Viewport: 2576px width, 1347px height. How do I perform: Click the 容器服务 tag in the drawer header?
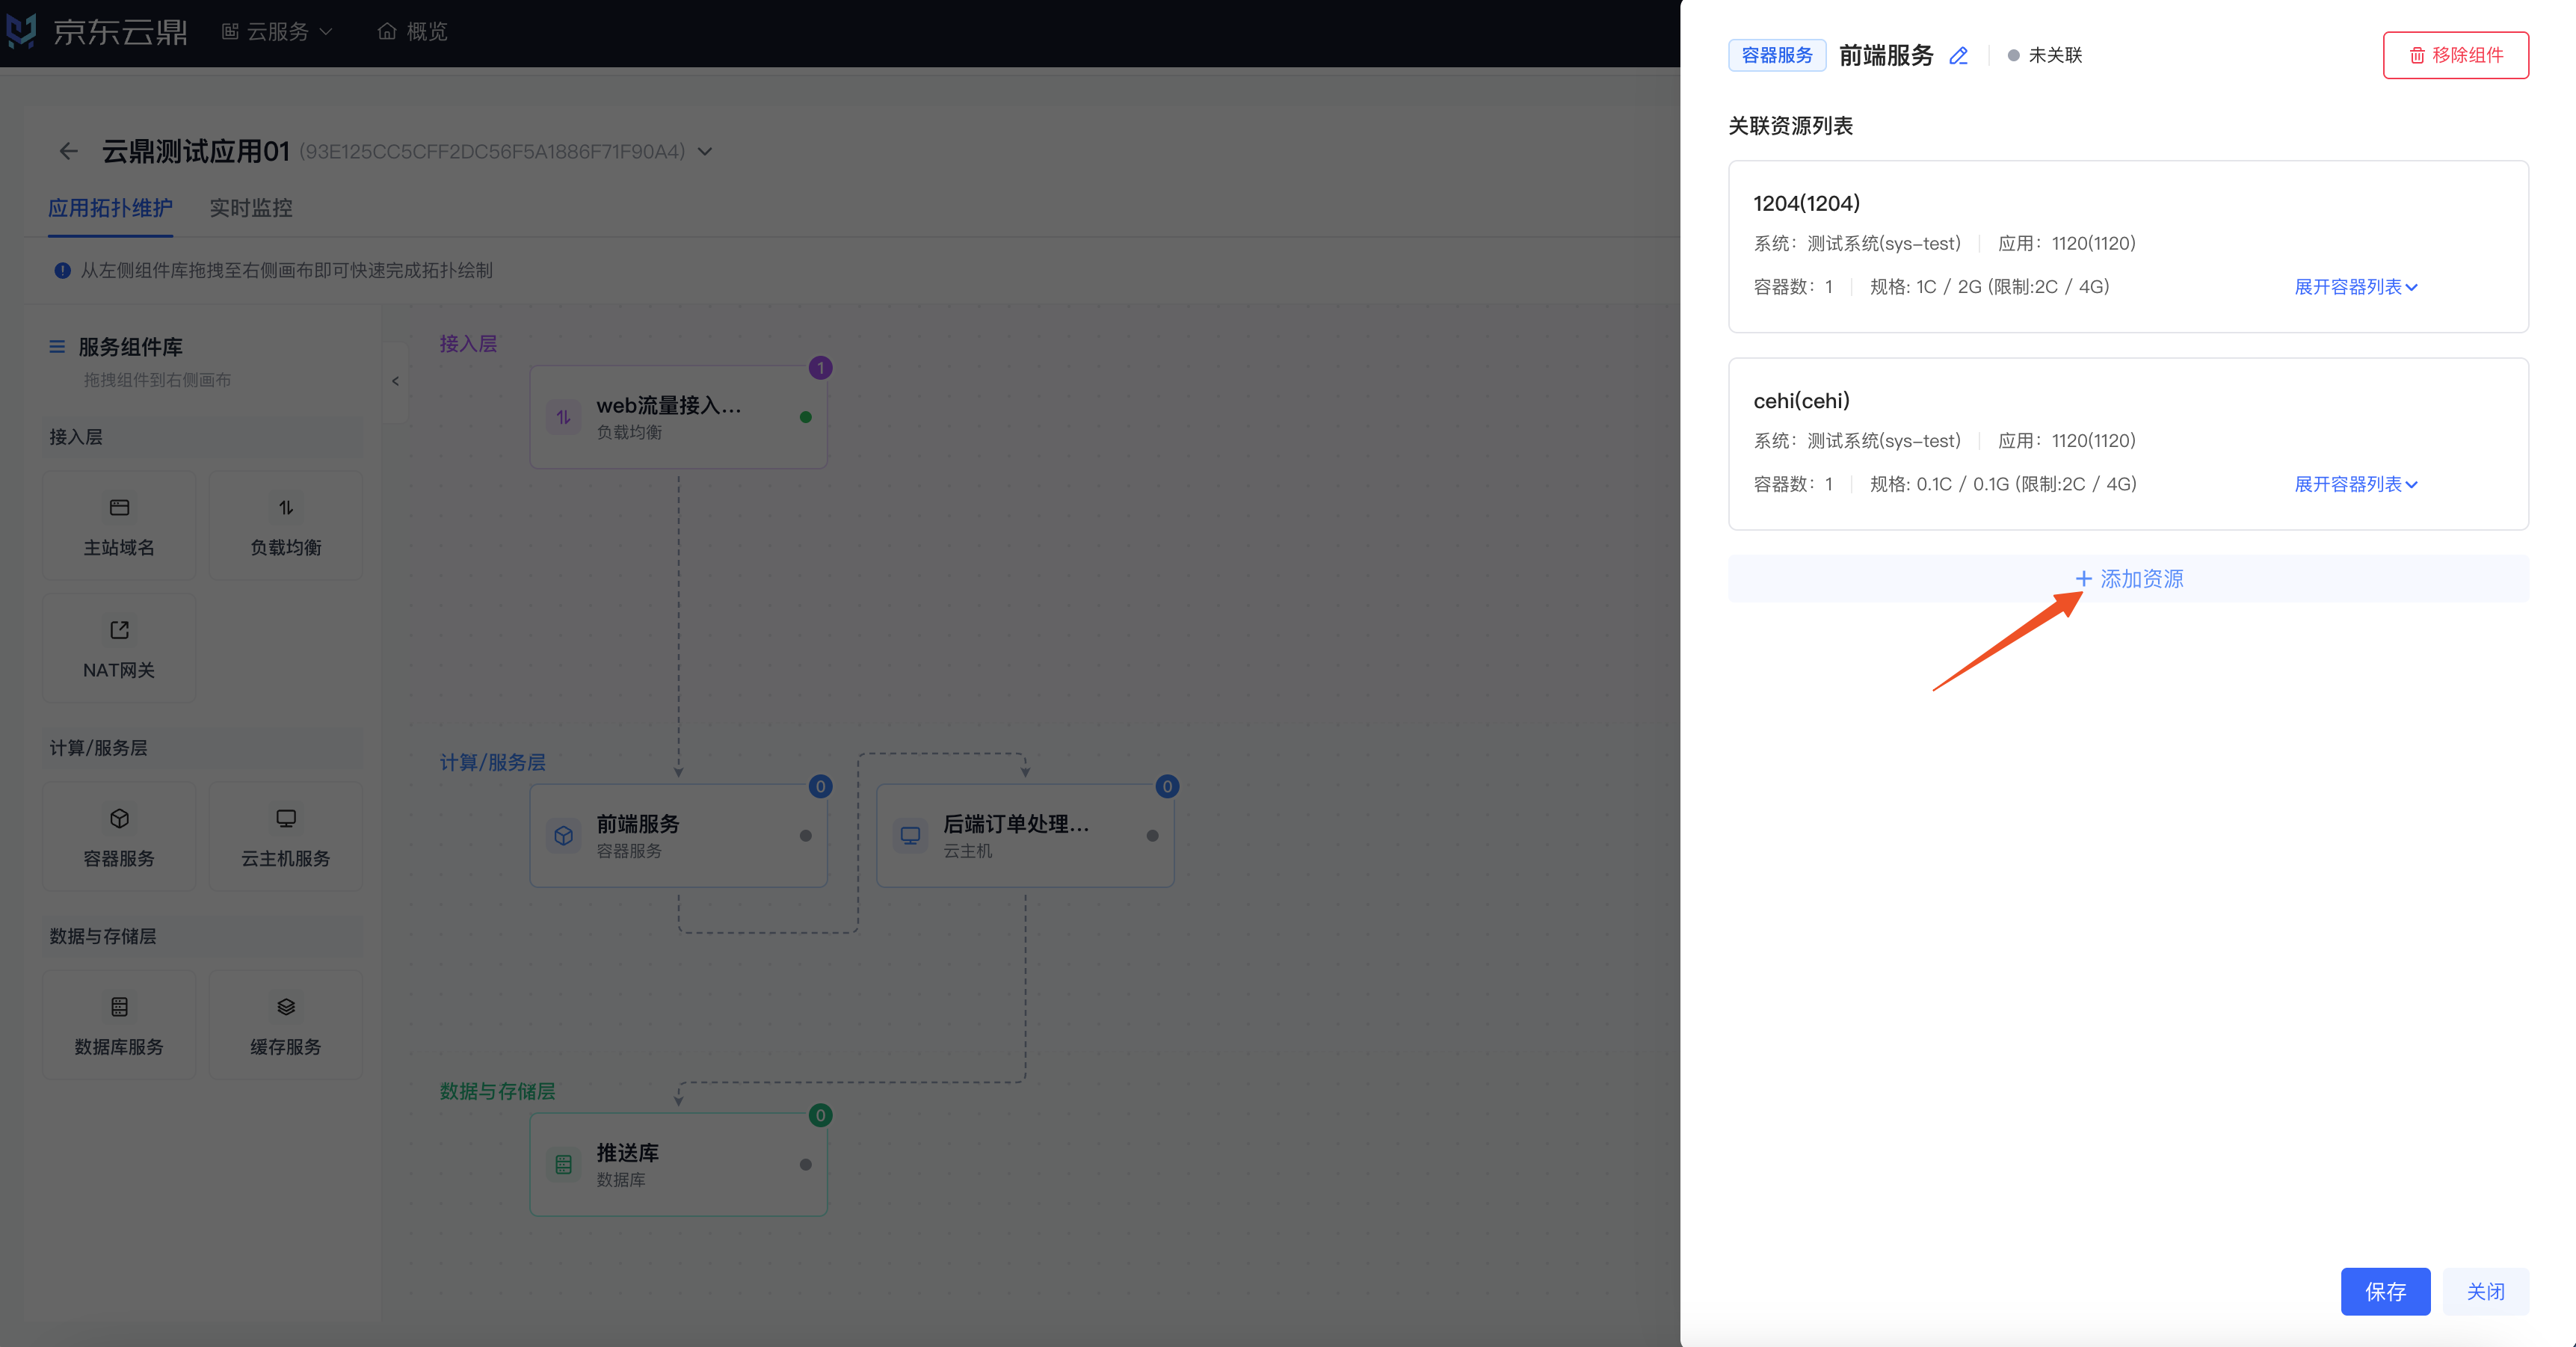point(1776,55)
